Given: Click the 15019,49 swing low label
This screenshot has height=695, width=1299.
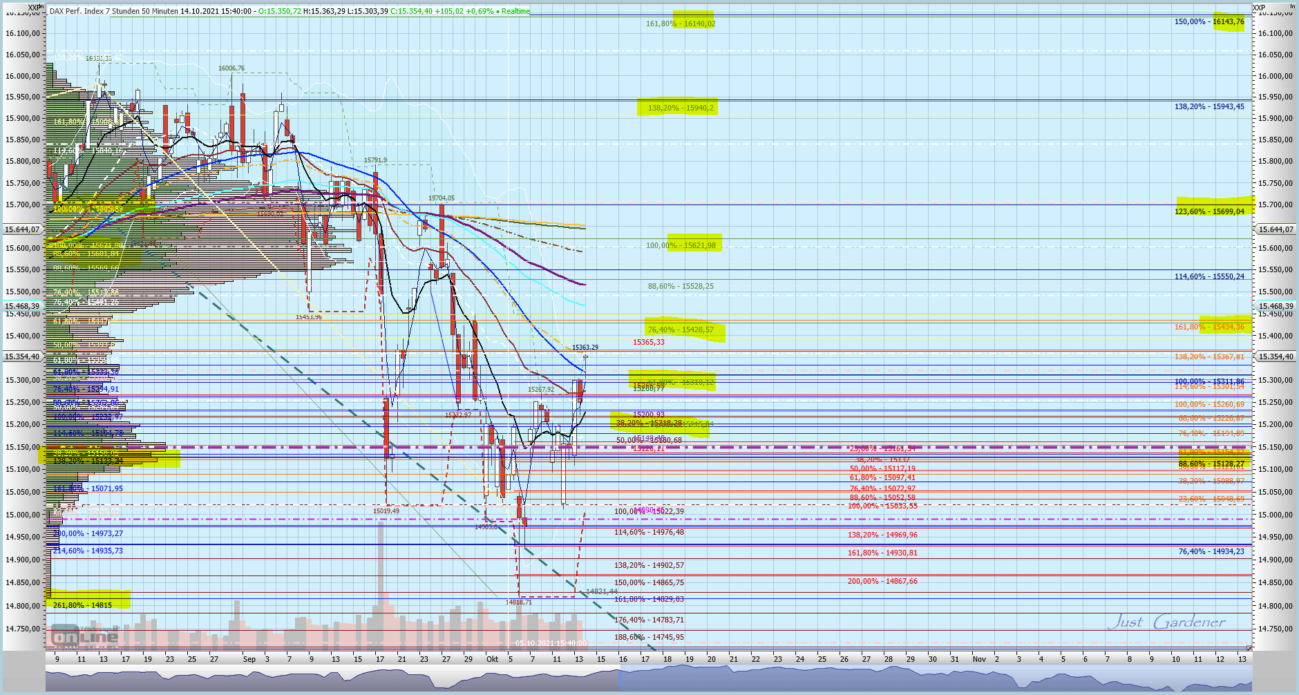Looking at the screenshot, I should (x=386, y=511).
